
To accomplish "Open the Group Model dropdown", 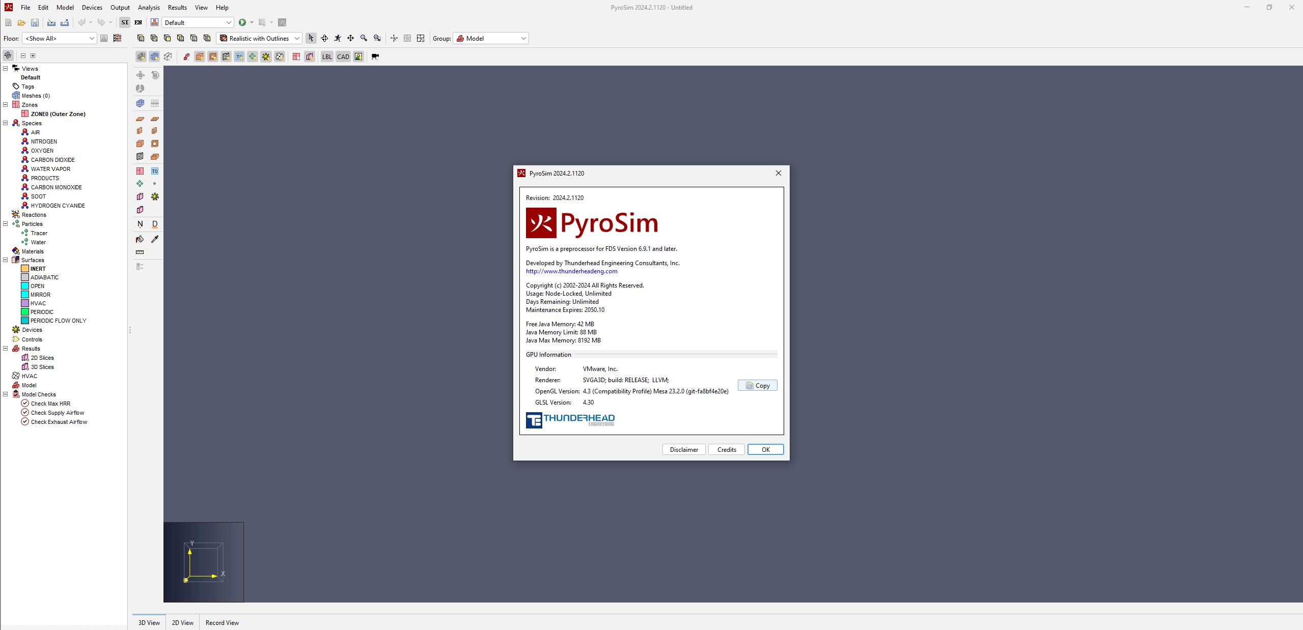I will click(x=491, y=38).
